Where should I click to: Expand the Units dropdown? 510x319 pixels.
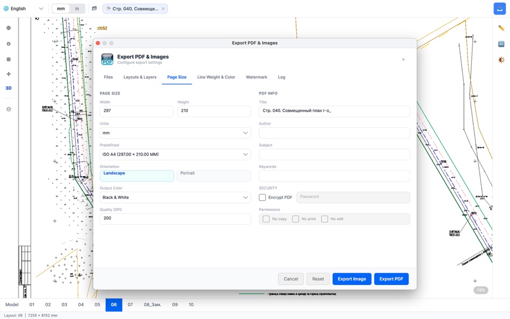[x=176, y=133]
